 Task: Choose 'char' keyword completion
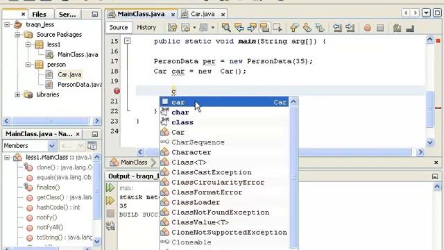click(223, 112)
